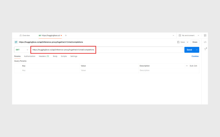Screen dimensions: 220x137
Task: Click the request info icon with notification dot
Action: click(205, 49)
